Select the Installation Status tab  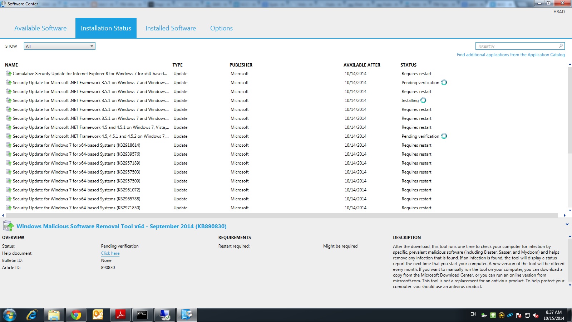[x=106, y=28]
